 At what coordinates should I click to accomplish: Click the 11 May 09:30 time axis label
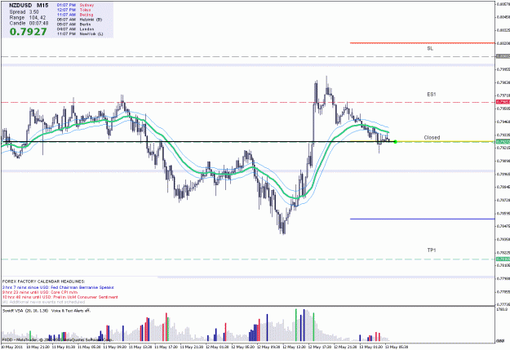point(115,347)
